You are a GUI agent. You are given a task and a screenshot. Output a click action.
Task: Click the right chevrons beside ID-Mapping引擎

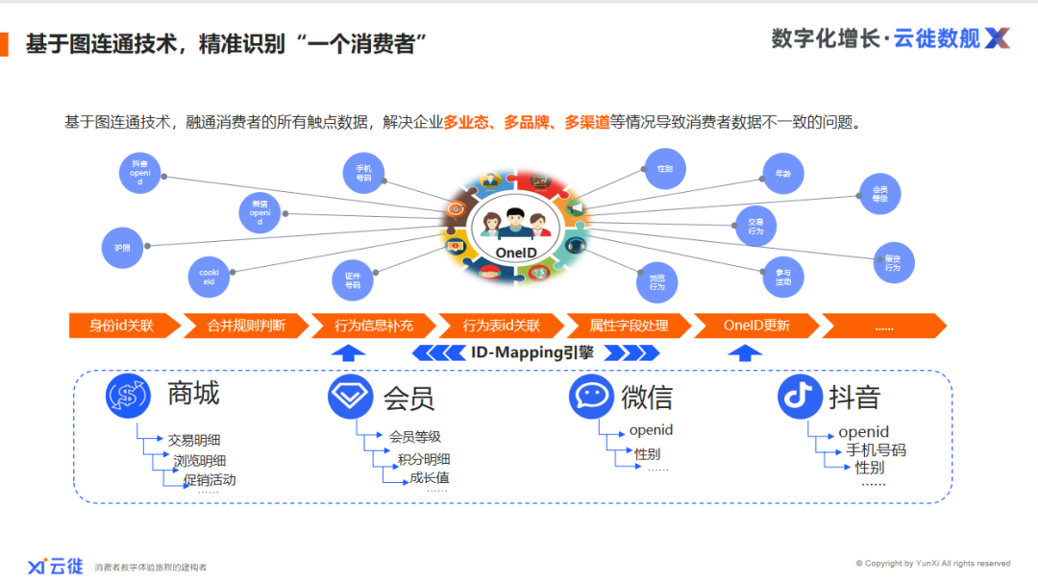pyautogui.click(x=632, y=352)
